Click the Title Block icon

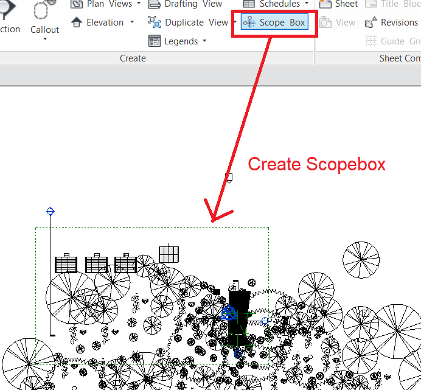pos(371,4)
